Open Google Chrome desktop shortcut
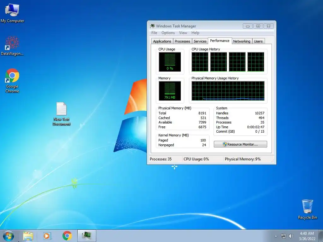The width and height of the screenshot is (323, 242). [x=12, y=81]
